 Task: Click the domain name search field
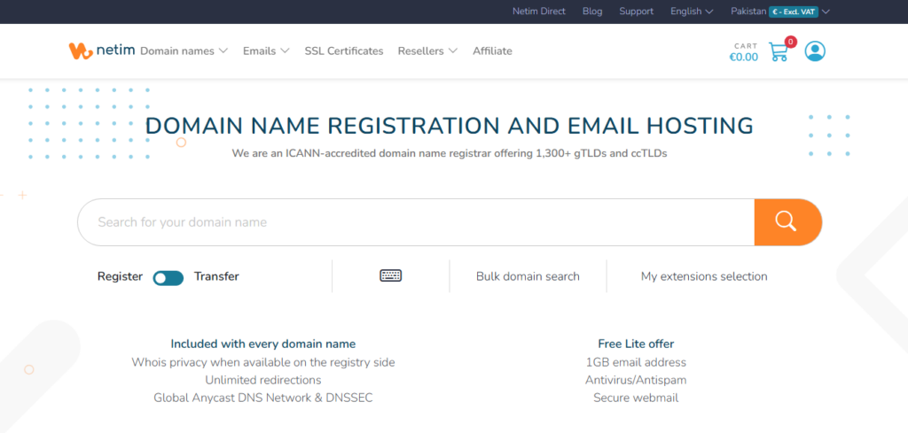(x=416, y=222)
